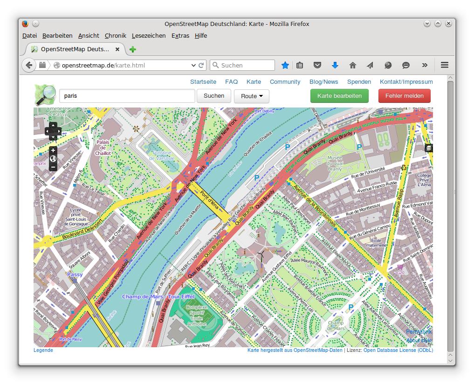This screenshot has height=384, width=474.
Task: Show URL bar history dropdown
Action: [x=194, y=66]
